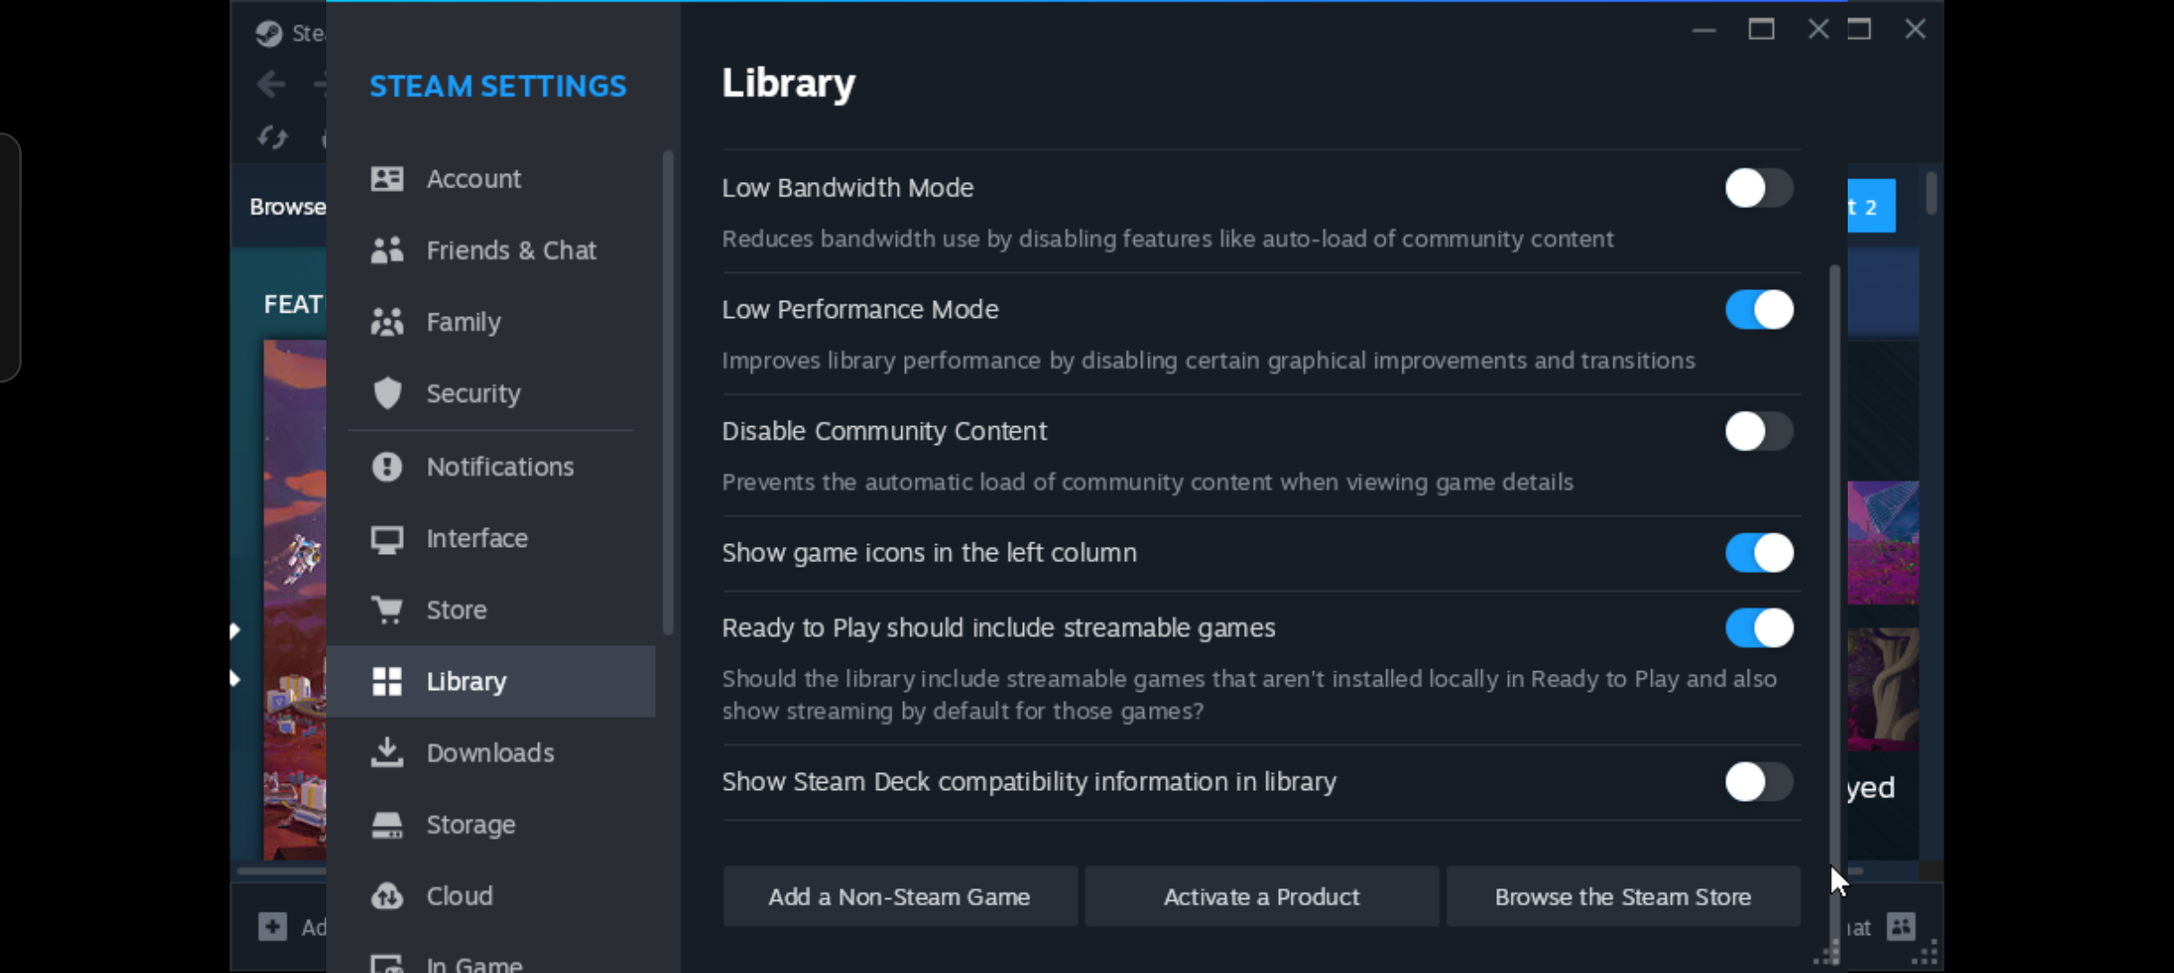This screenshot has height=973, width=2174.
Task: Click the Interface monitor icon
Action: 387,539
